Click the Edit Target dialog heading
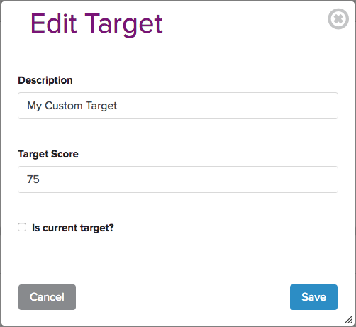The height and width of the screenshot is (327, 356). pos(96,24)
